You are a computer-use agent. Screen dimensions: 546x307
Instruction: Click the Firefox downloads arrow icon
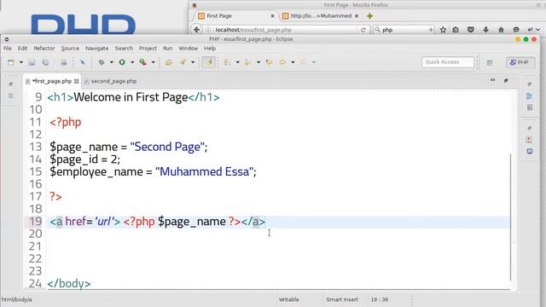485,30
